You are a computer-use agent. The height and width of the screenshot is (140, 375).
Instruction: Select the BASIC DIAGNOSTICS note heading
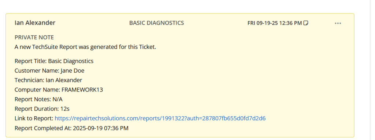tap(156, 23)
